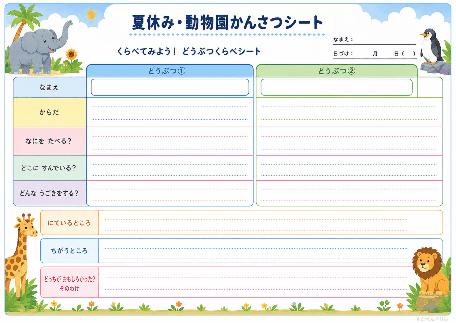Screen dimensions: 456x323
Task: Click the なまえ row label
Action: pyautogui.click(x=50, y=88)
